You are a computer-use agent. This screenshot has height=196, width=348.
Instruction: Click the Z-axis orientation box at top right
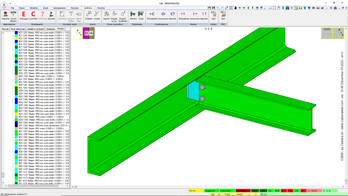339,33
